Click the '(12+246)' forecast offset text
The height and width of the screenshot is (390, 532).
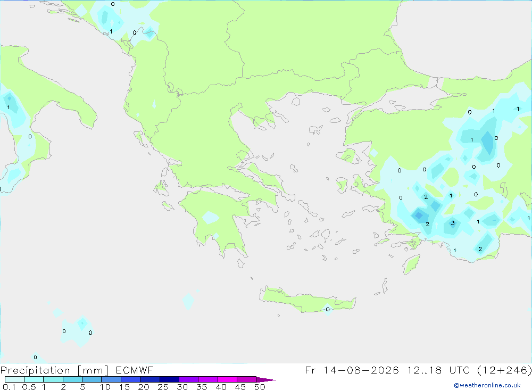click(504, 370)
